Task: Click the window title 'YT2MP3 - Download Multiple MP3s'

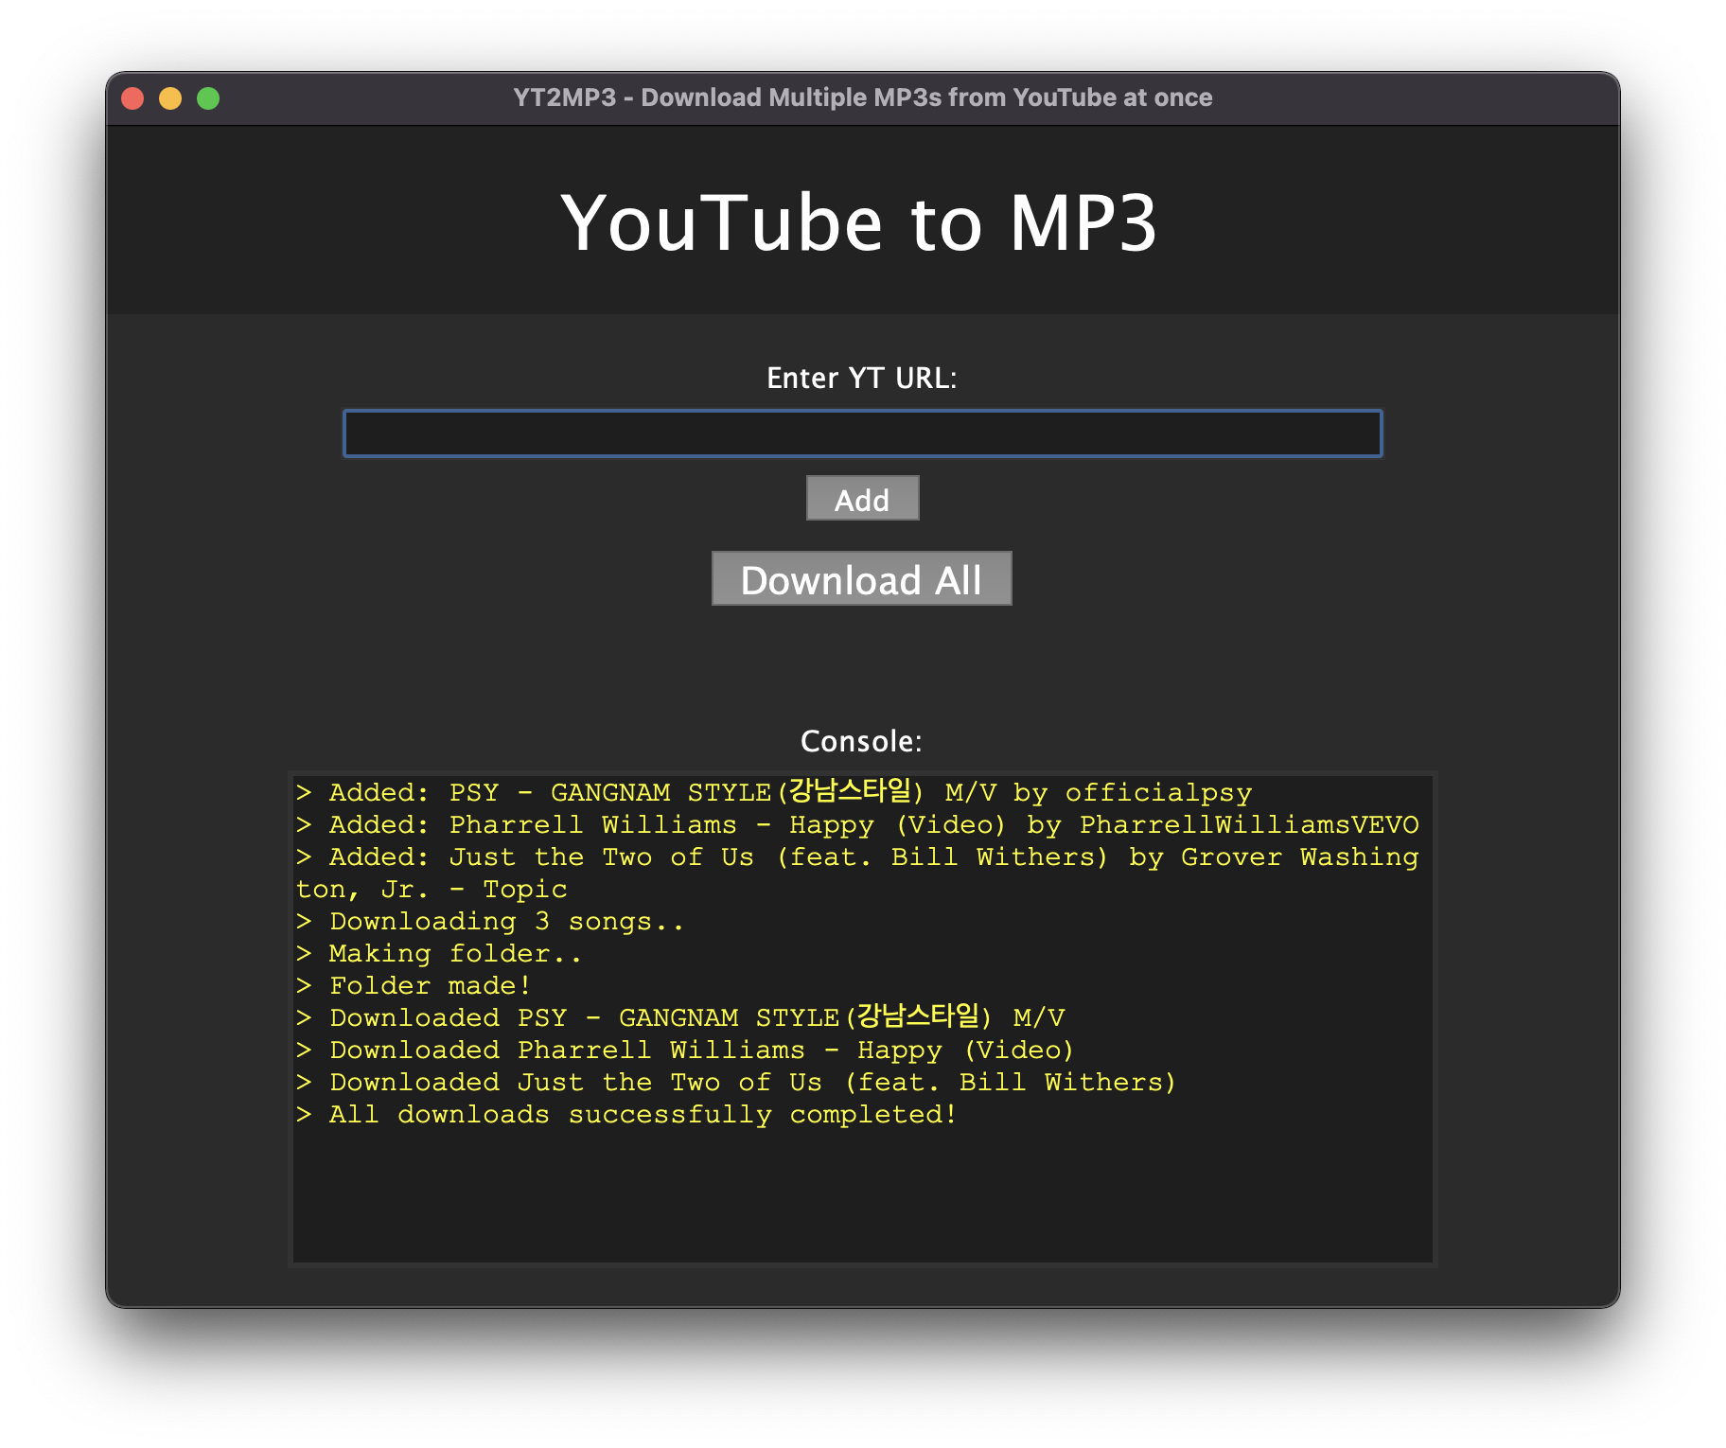Action: click(862, 97)
